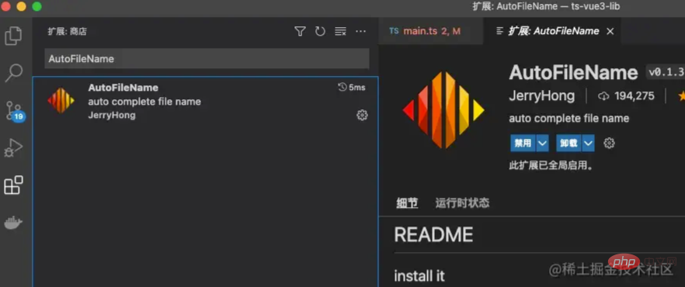Click large AutoFileName logo in details

pos(443,110)
